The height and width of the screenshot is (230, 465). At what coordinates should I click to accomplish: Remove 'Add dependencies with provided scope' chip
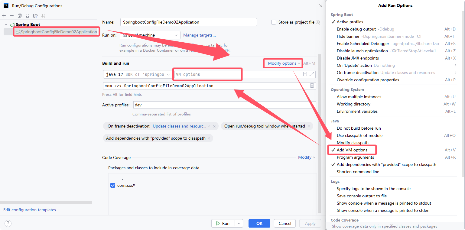(209, 138)
